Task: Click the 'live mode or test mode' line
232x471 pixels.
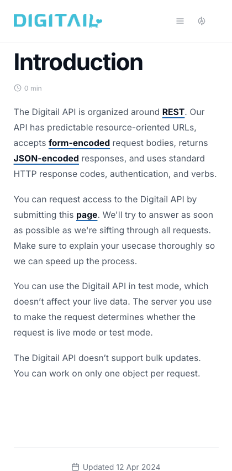Action: pos(83,333)
